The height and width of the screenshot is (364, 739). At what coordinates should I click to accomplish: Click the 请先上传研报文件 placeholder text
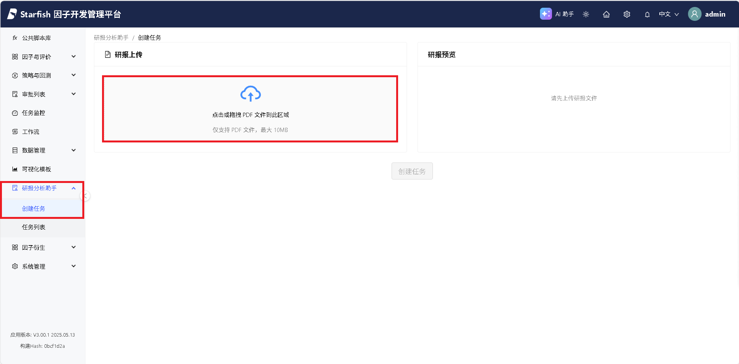pos(574,98)
